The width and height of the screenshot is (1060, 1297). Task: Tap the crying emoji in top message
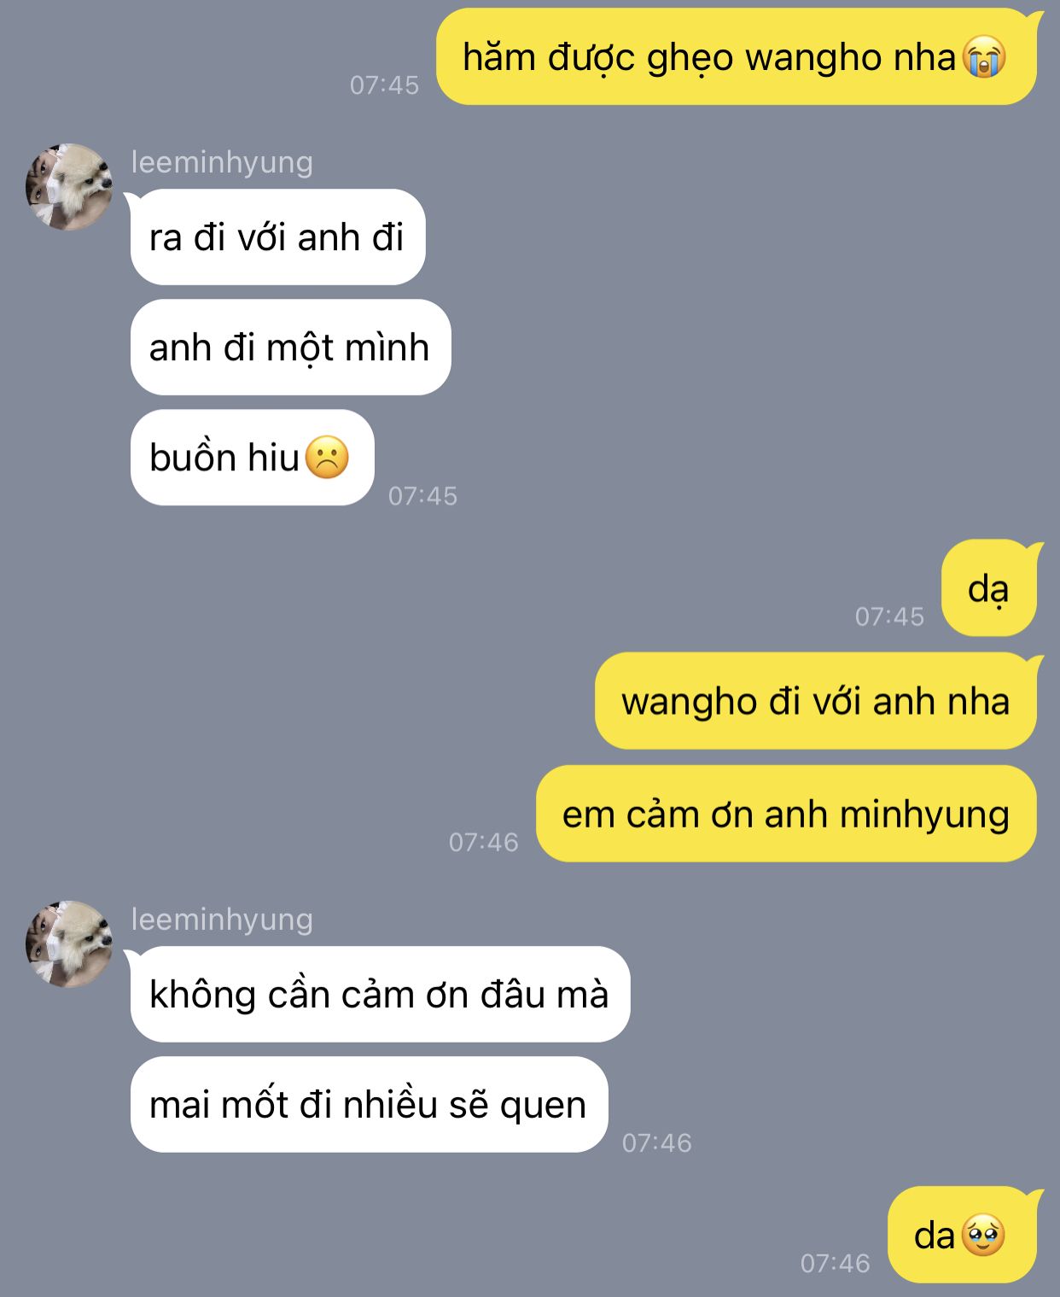coord(984,58)
